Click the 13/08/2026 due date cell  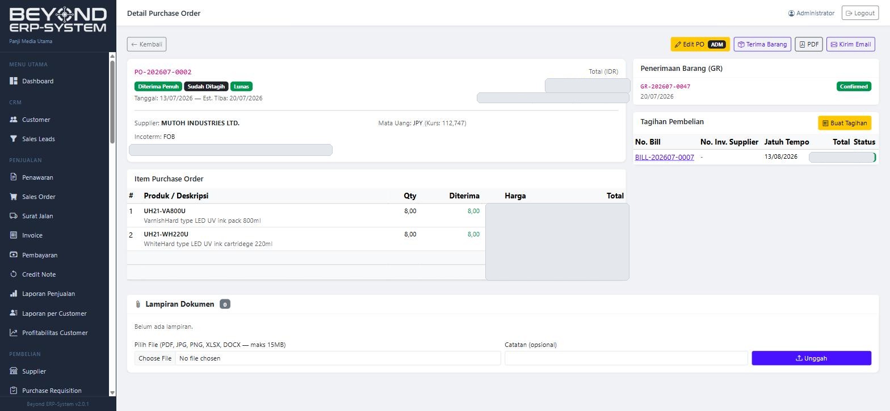[x=780, y=156]
